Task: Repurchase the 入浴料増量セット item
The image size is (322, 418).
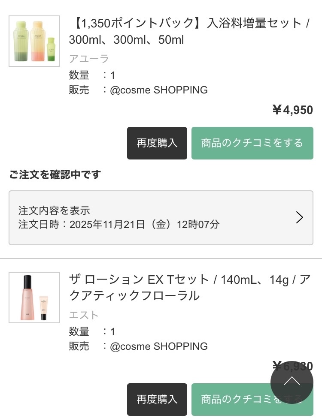Action: [157, 143]
